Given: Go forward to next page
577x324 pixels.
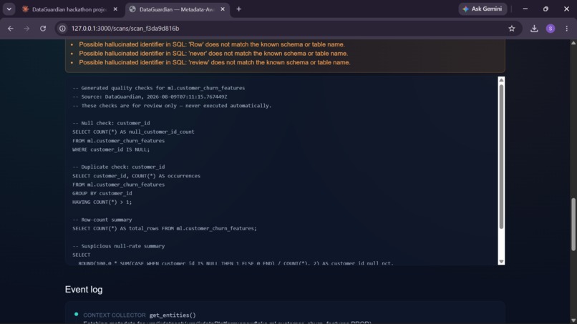Looking at the screenshot, I should tap(26, 29).
